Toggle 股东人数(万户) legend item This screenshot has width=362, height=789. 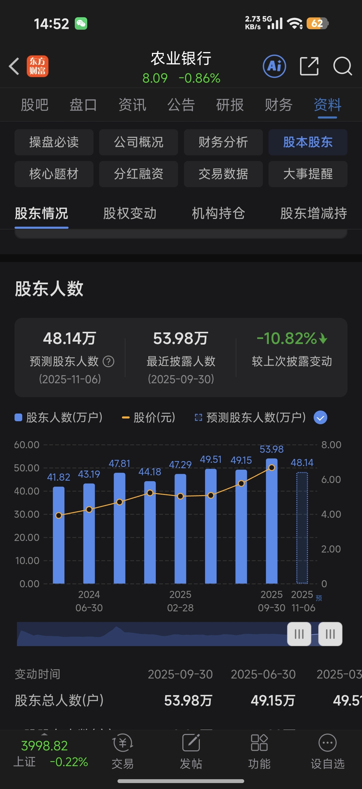(59, 418)
